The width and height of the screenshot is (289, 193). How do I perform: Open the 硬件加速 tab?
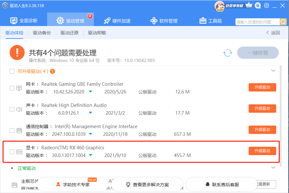(117, 21)
